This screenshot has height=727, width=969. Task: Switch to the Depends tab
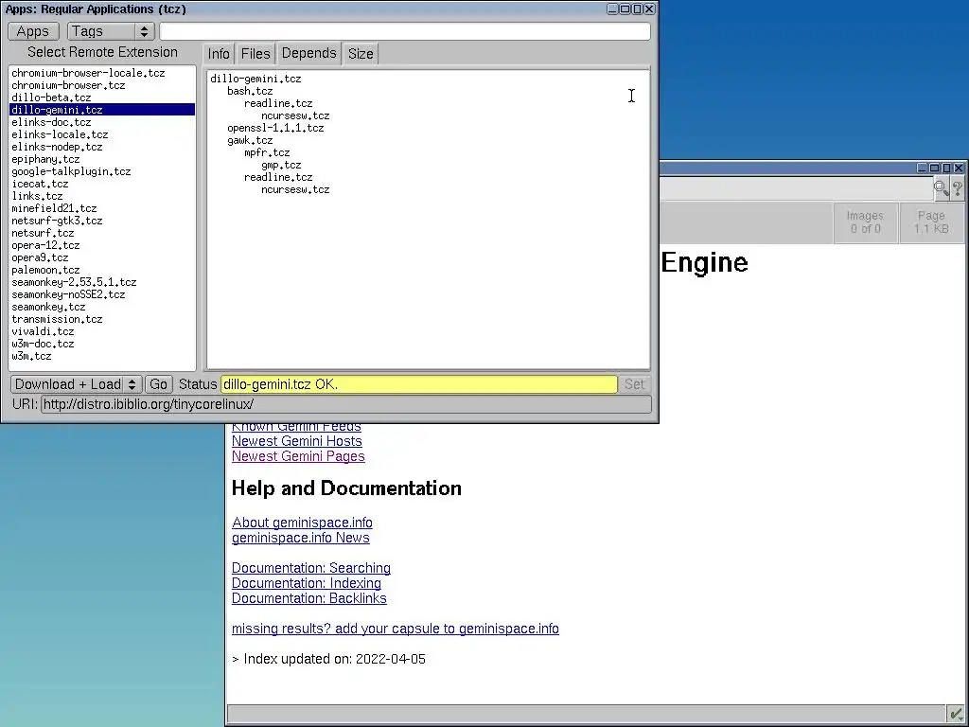(309, 53)
